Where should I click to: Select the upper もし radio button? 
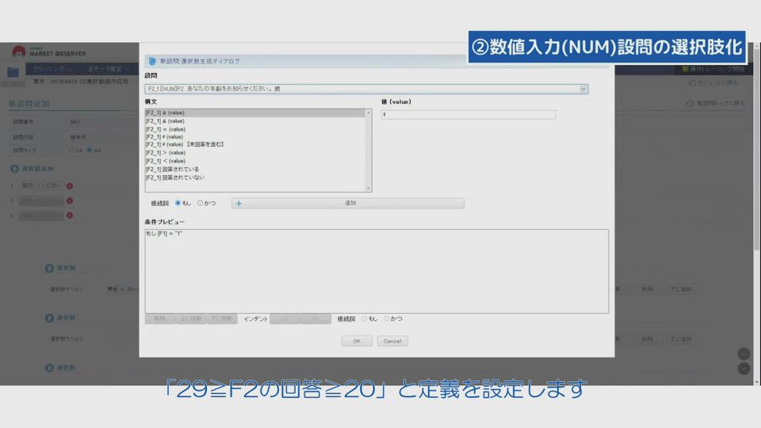pos(178,204)
